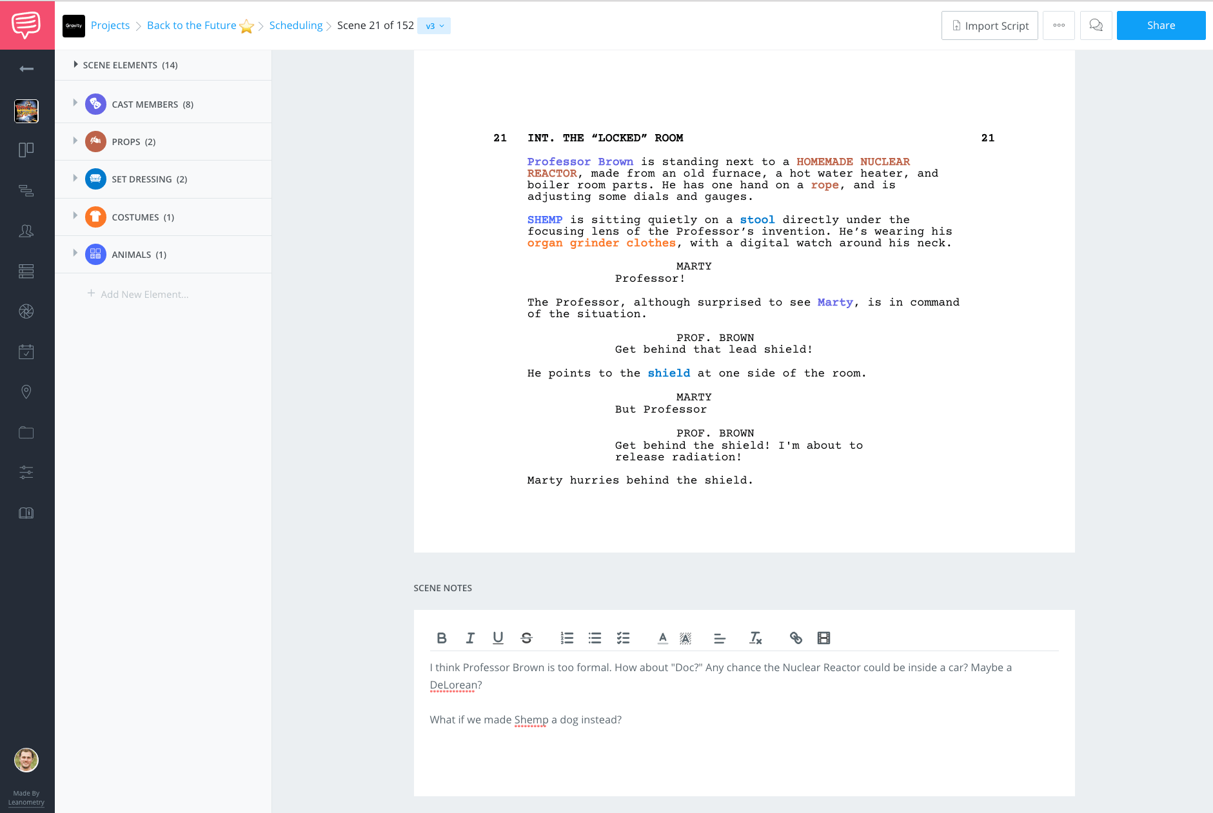Open the text alignment dropdown
1213x813 pixels.
pos(720,638)
